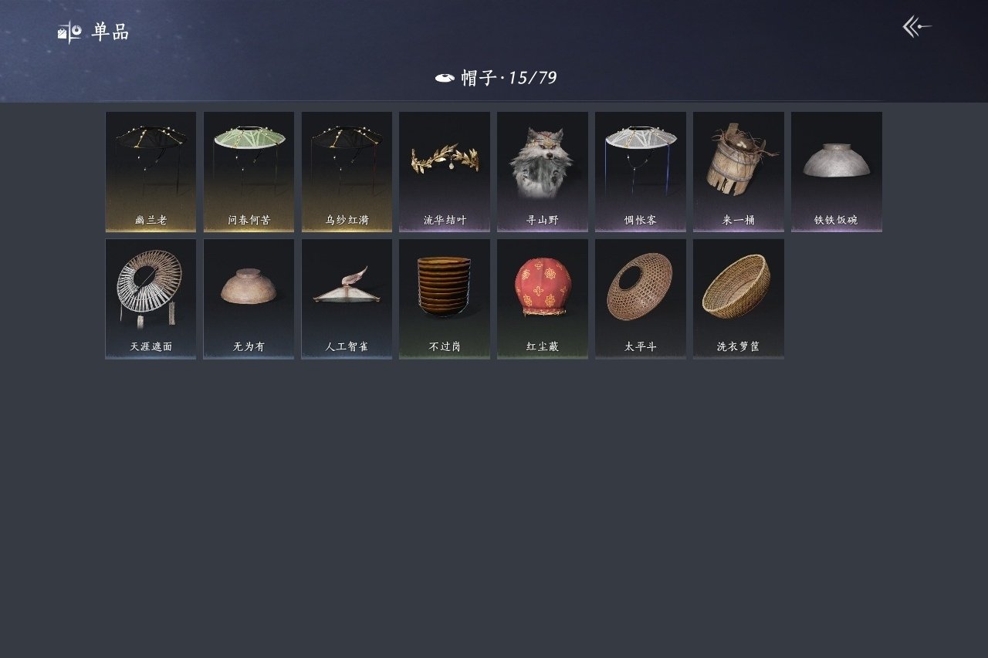Click the 单品 page title text

[x=110, y=32]
